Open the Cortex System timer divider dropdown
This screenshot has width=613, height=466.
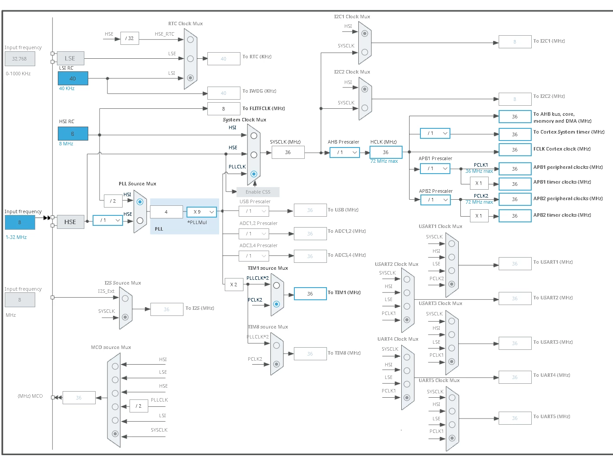[x=435, y=133]
